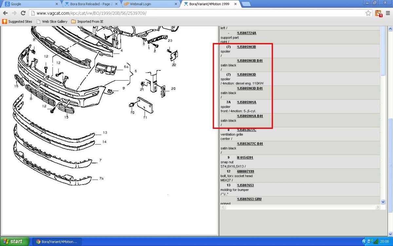The width and height of the screenshot is (393, 246).
Task: Open spoiler part 1J5805903D
Action: pos(247,74)
